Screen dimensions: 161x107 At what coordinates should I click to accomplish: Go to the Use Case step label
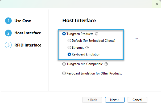(23, 21)
